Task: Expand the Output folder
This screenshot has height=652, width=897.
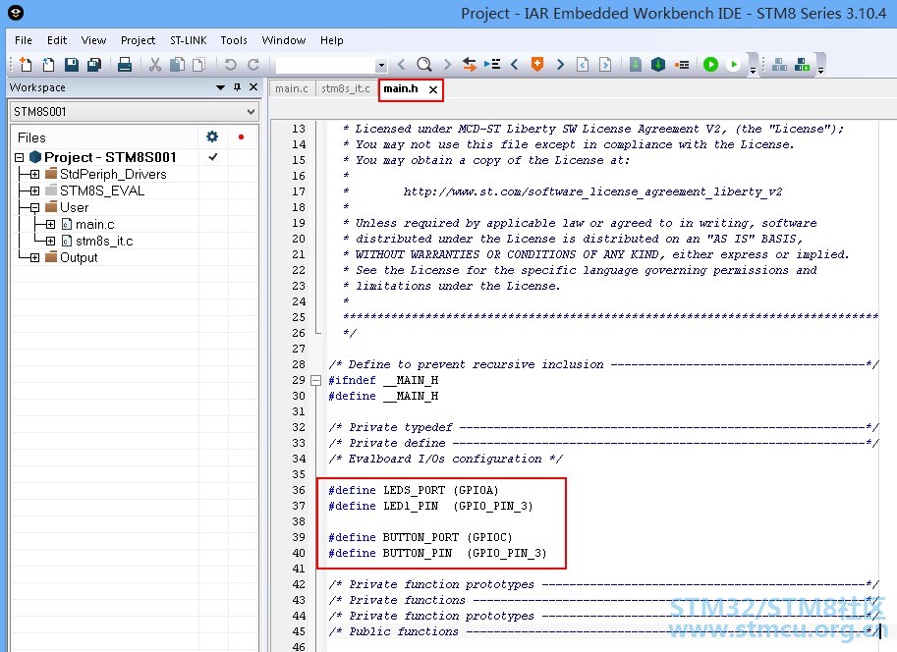Action: pos(35,257)
